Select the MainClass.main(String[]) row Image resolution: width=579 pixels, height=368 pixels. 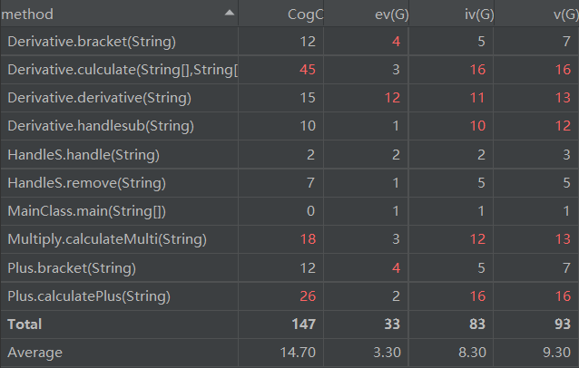click(x=87, y=211)
